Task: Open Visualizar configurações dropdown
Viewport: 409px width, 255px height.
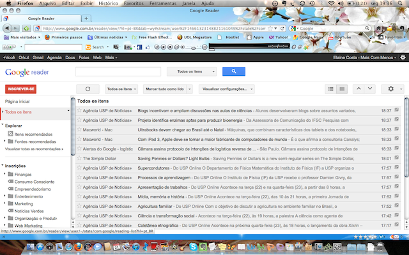Action: [x=227, y=89]
